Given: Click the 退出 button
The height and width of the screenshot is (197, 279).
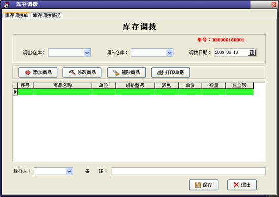Looking at the screenshot, I should [242, 185].
